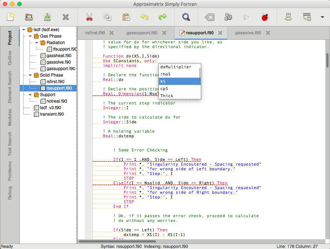Collapse the Solid Phase folder tree
Image resolution: width=330 pixels, height=249 pixels.
tap(30, 75)
